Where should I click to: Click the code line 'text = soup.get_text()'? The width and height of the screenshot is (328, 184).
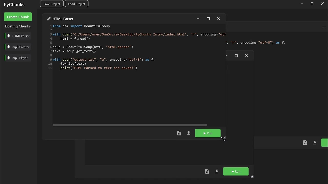74,51
